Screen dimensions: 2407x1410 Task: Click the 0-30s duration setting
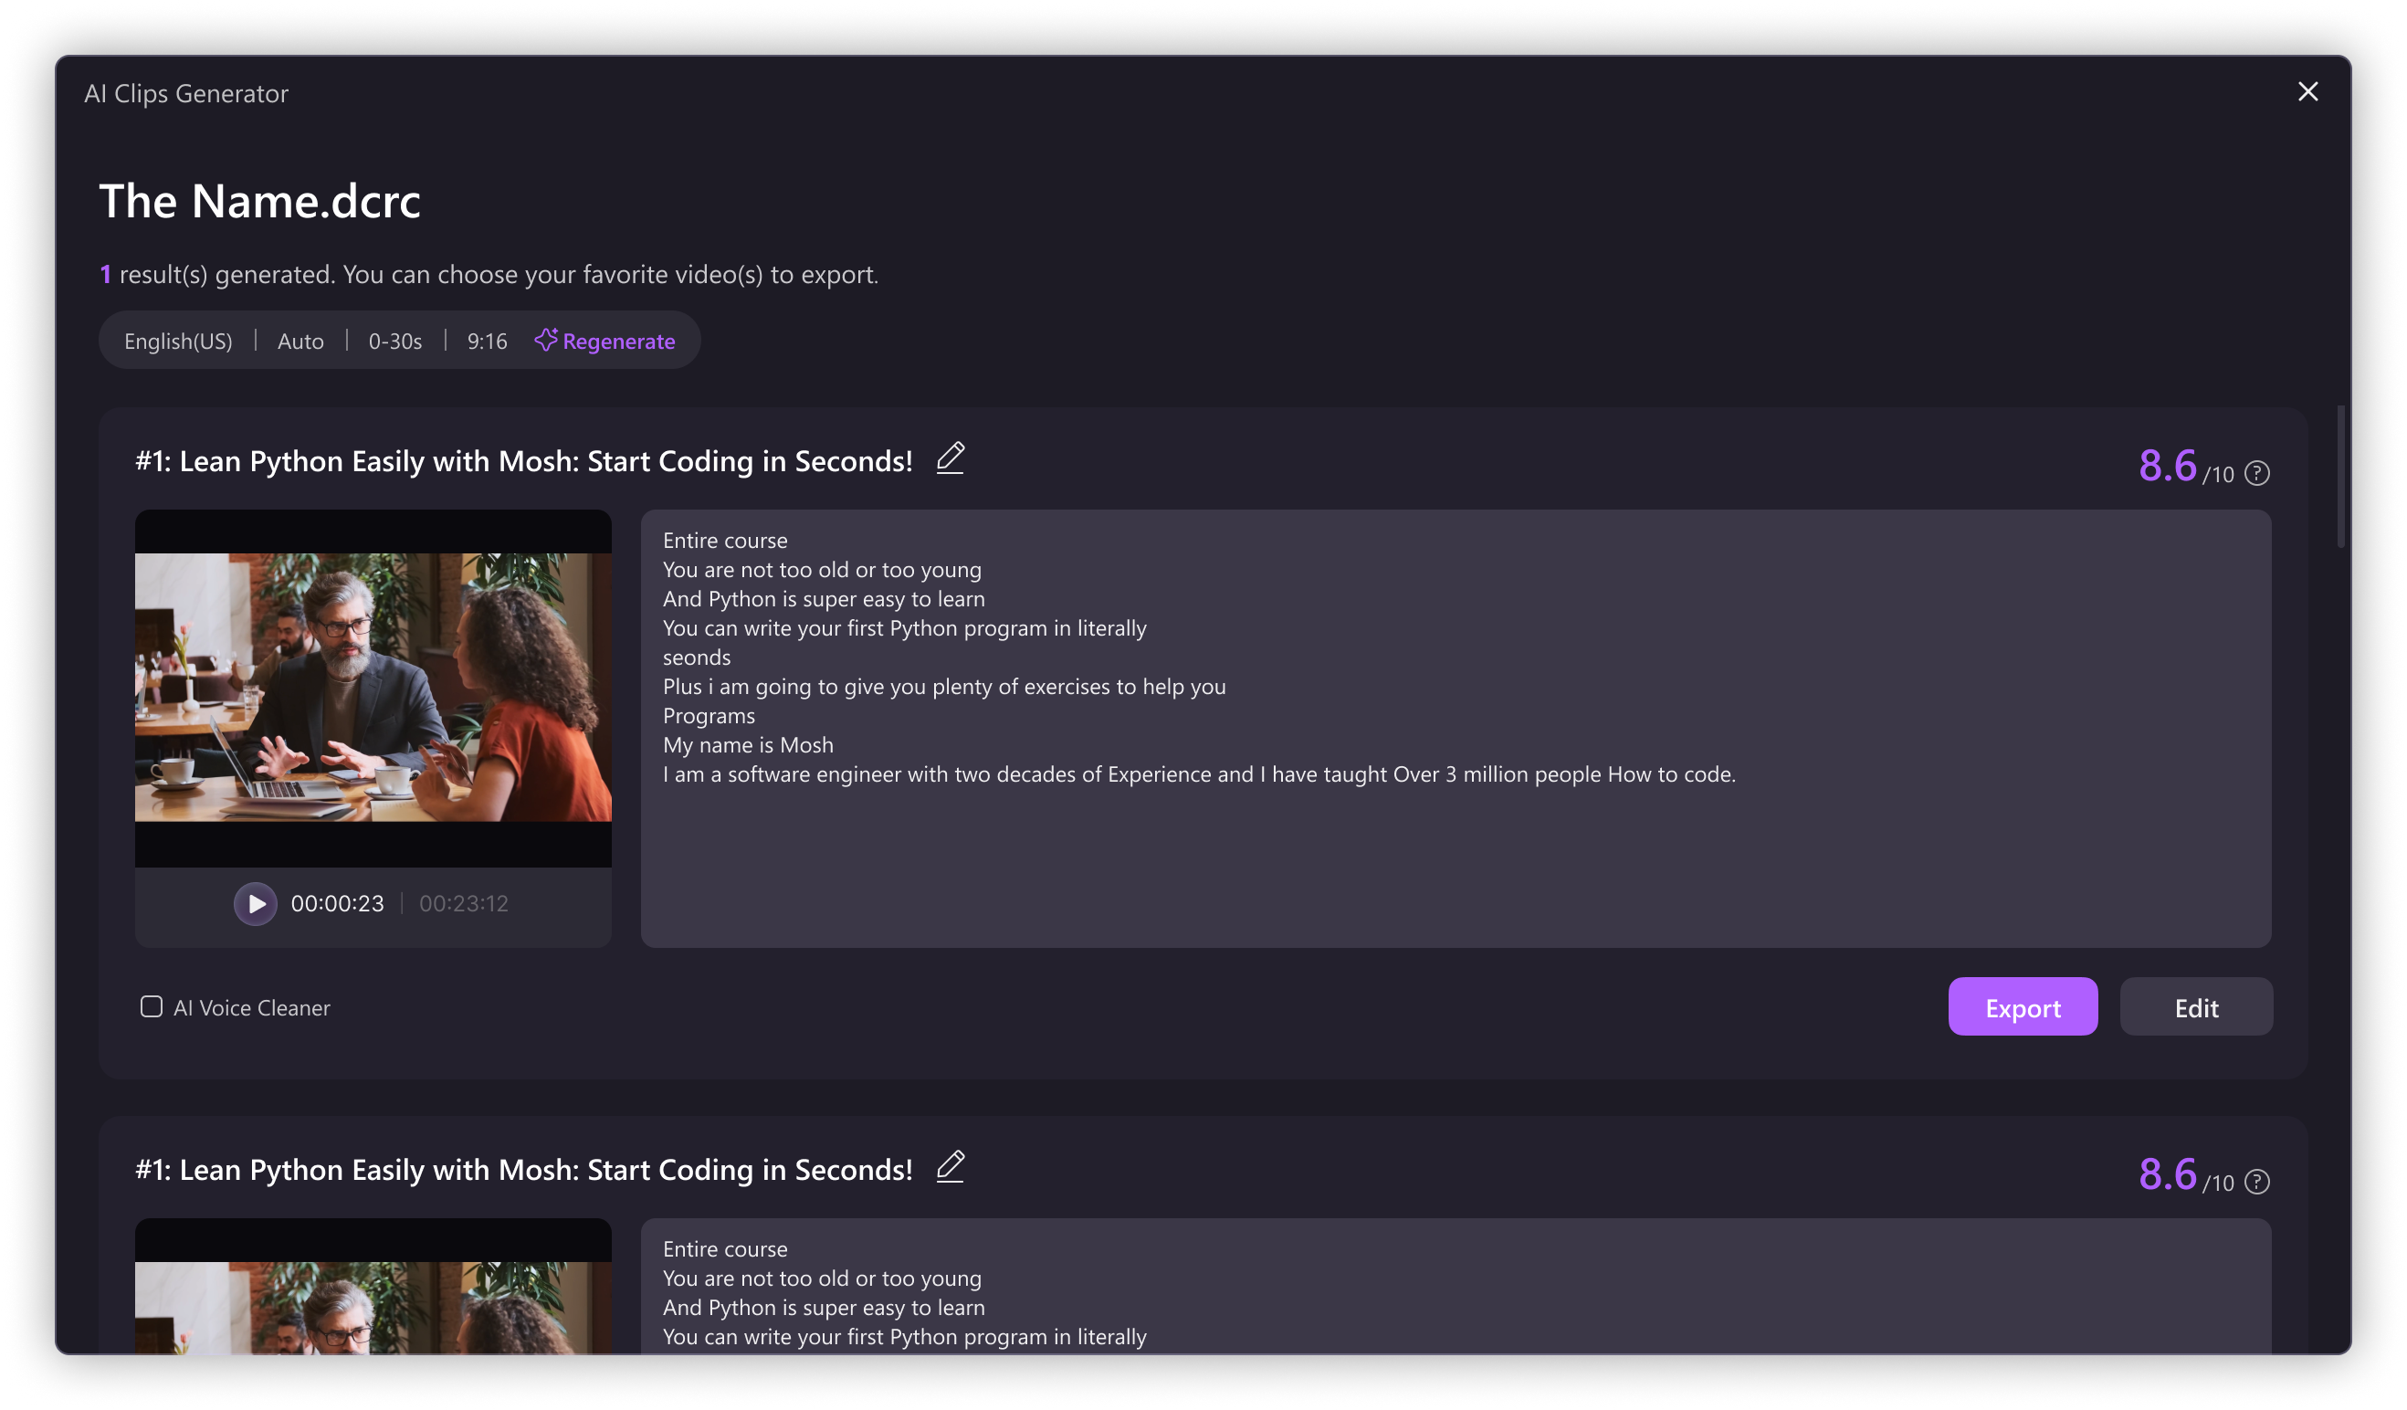395,341
